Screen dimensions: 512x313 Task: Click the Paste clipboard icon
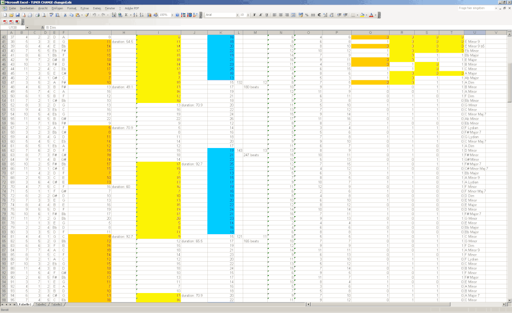(77, 15)
